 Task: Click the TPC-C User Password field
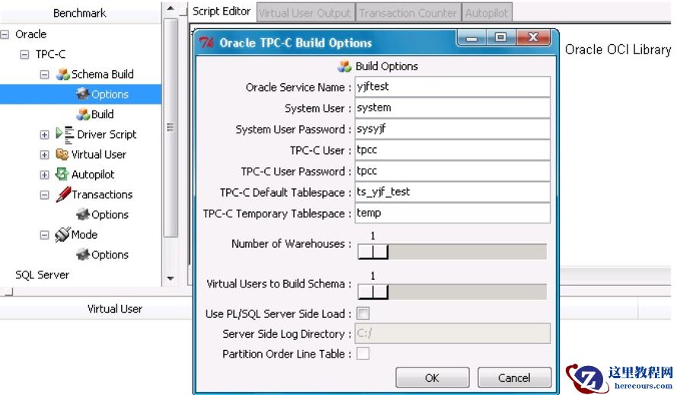452,171
